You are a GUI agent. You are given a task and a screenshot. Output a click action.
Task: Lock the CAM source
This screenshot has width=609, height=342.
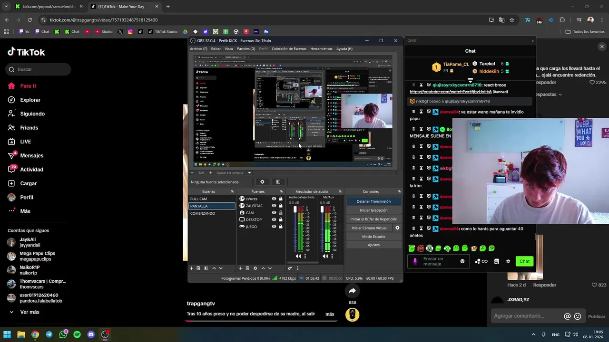[281, 213]
